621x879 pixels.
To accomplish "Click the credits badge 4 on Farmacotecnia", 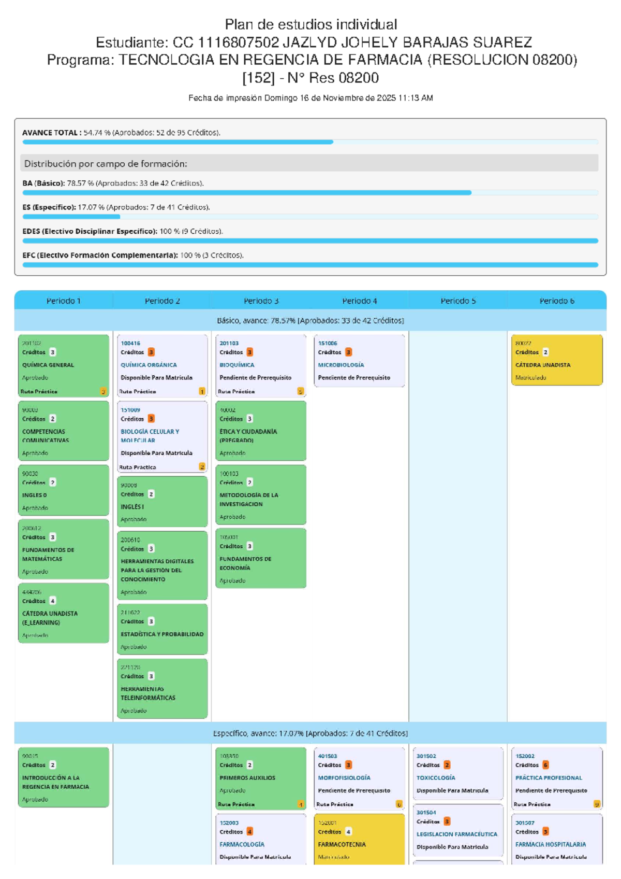I will pos(349,831).
